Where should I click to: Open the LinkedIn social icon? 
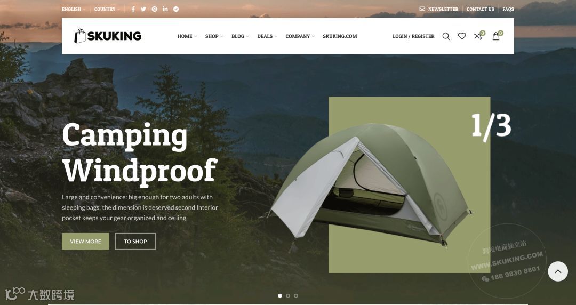click(x=165, y=9)
